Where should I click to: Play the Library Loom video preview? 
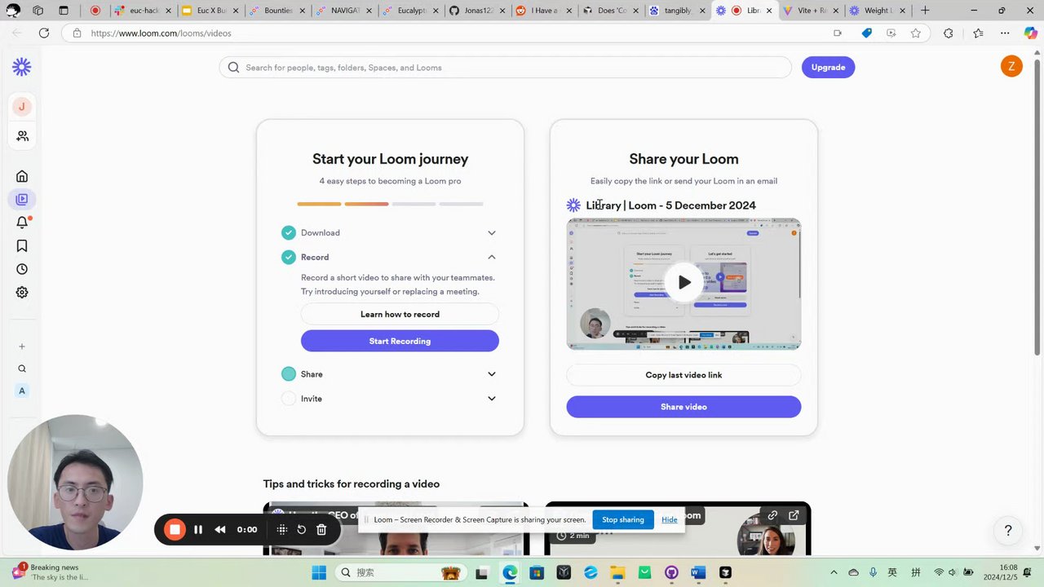pyautogui.click(x=683, y=282)
